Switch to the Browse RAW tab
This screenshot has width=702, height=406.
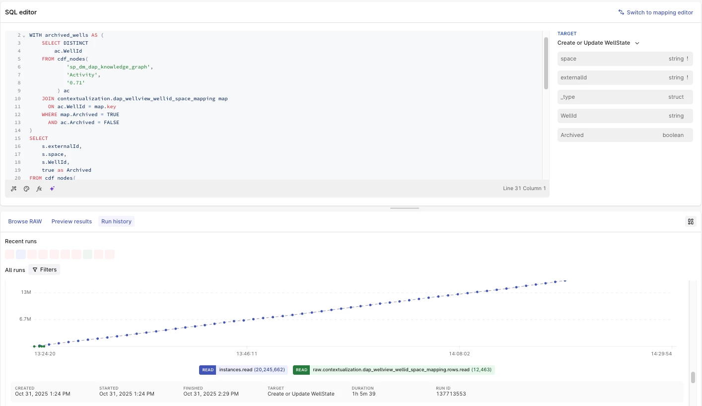coord(25,221)
